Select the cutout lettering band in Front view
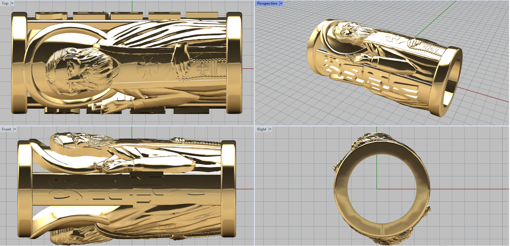This screenshot has height=246, width=510. click(x=127, y=189)
